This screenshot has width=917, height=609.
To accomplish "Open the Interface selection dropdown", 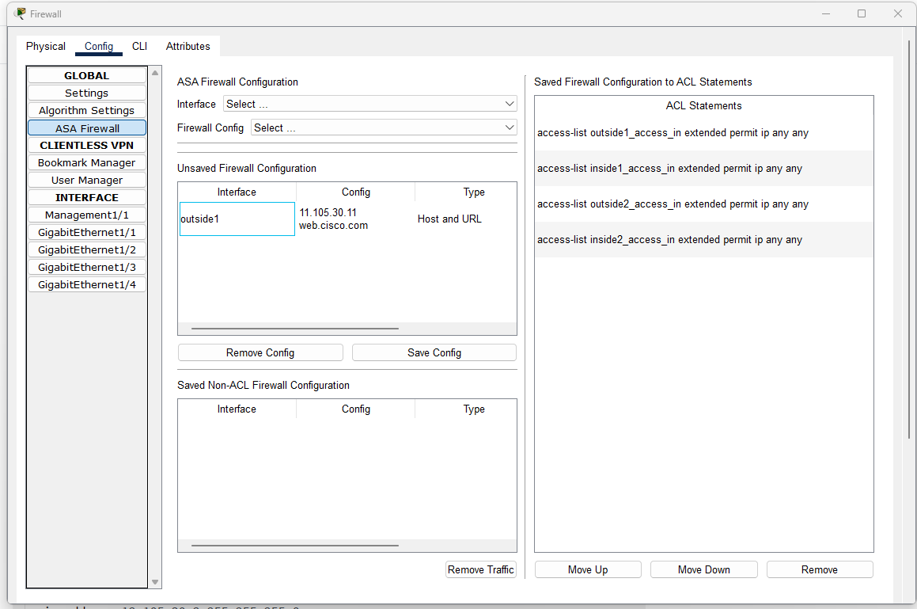I will pyautogui.click(x=369, y=104).
